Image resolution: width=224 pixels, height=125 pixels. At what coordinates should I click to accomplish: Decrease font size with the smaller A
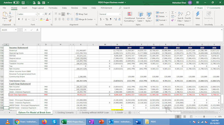pos(49,14)
